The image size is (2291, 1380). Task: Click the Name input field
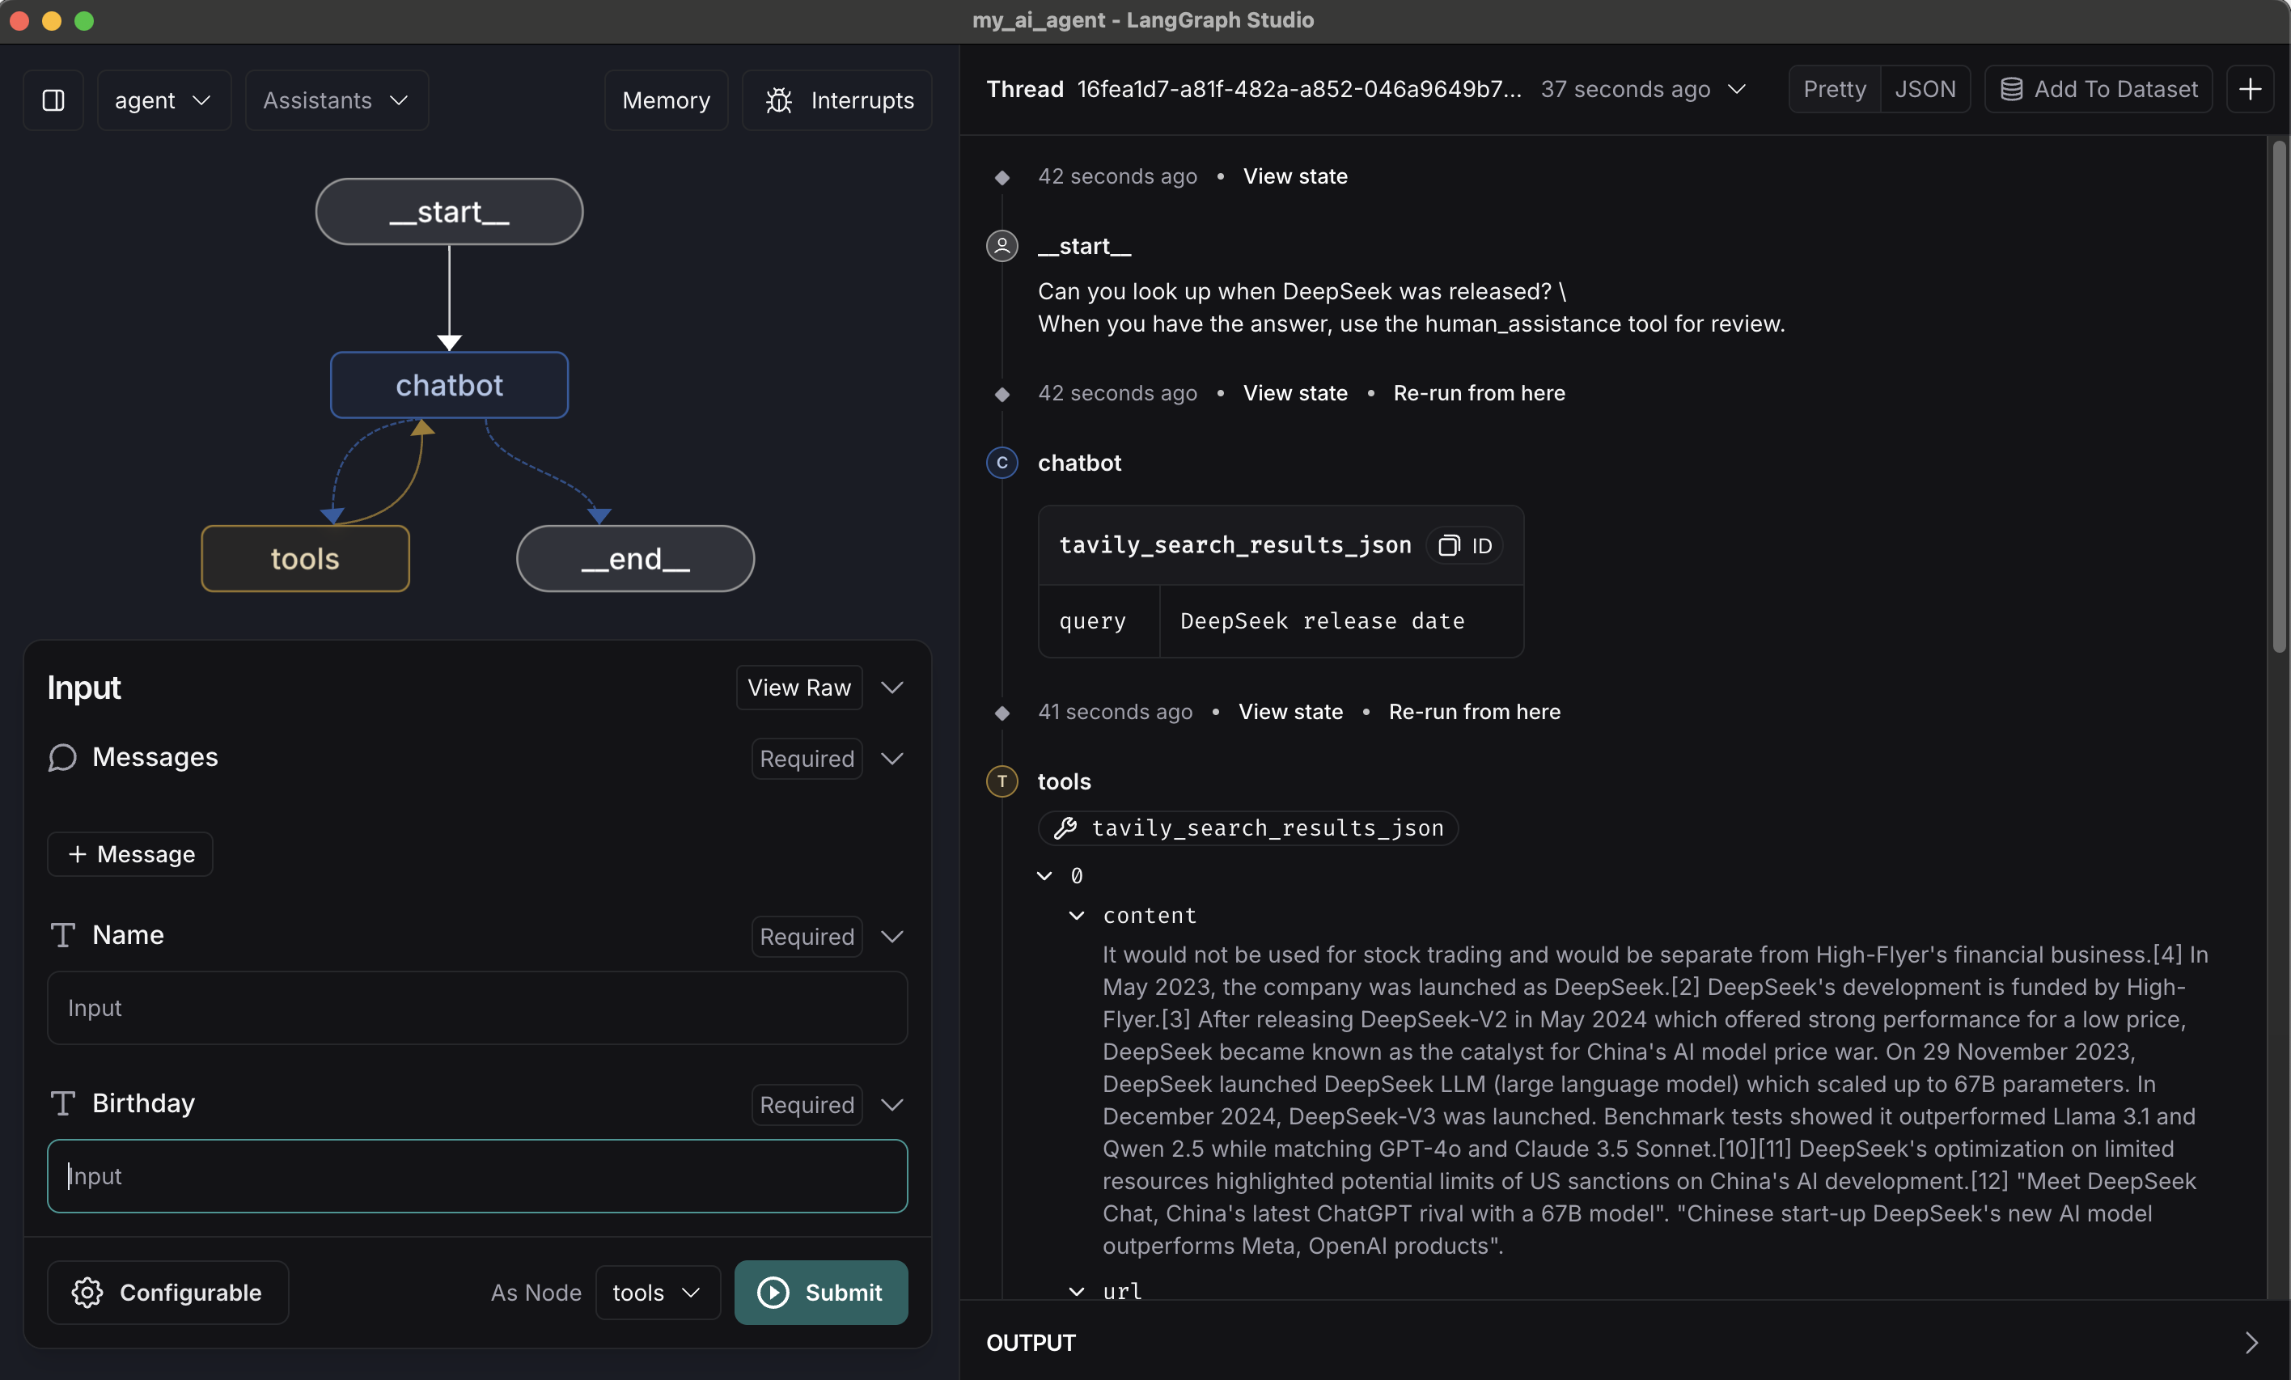(477, 1008)
